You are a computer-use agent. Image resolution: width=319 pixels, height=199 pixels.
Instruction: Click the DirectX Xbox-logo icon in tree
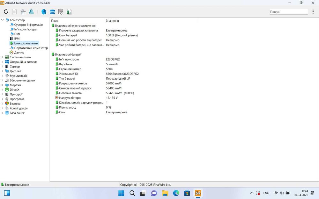coord(7,89)
